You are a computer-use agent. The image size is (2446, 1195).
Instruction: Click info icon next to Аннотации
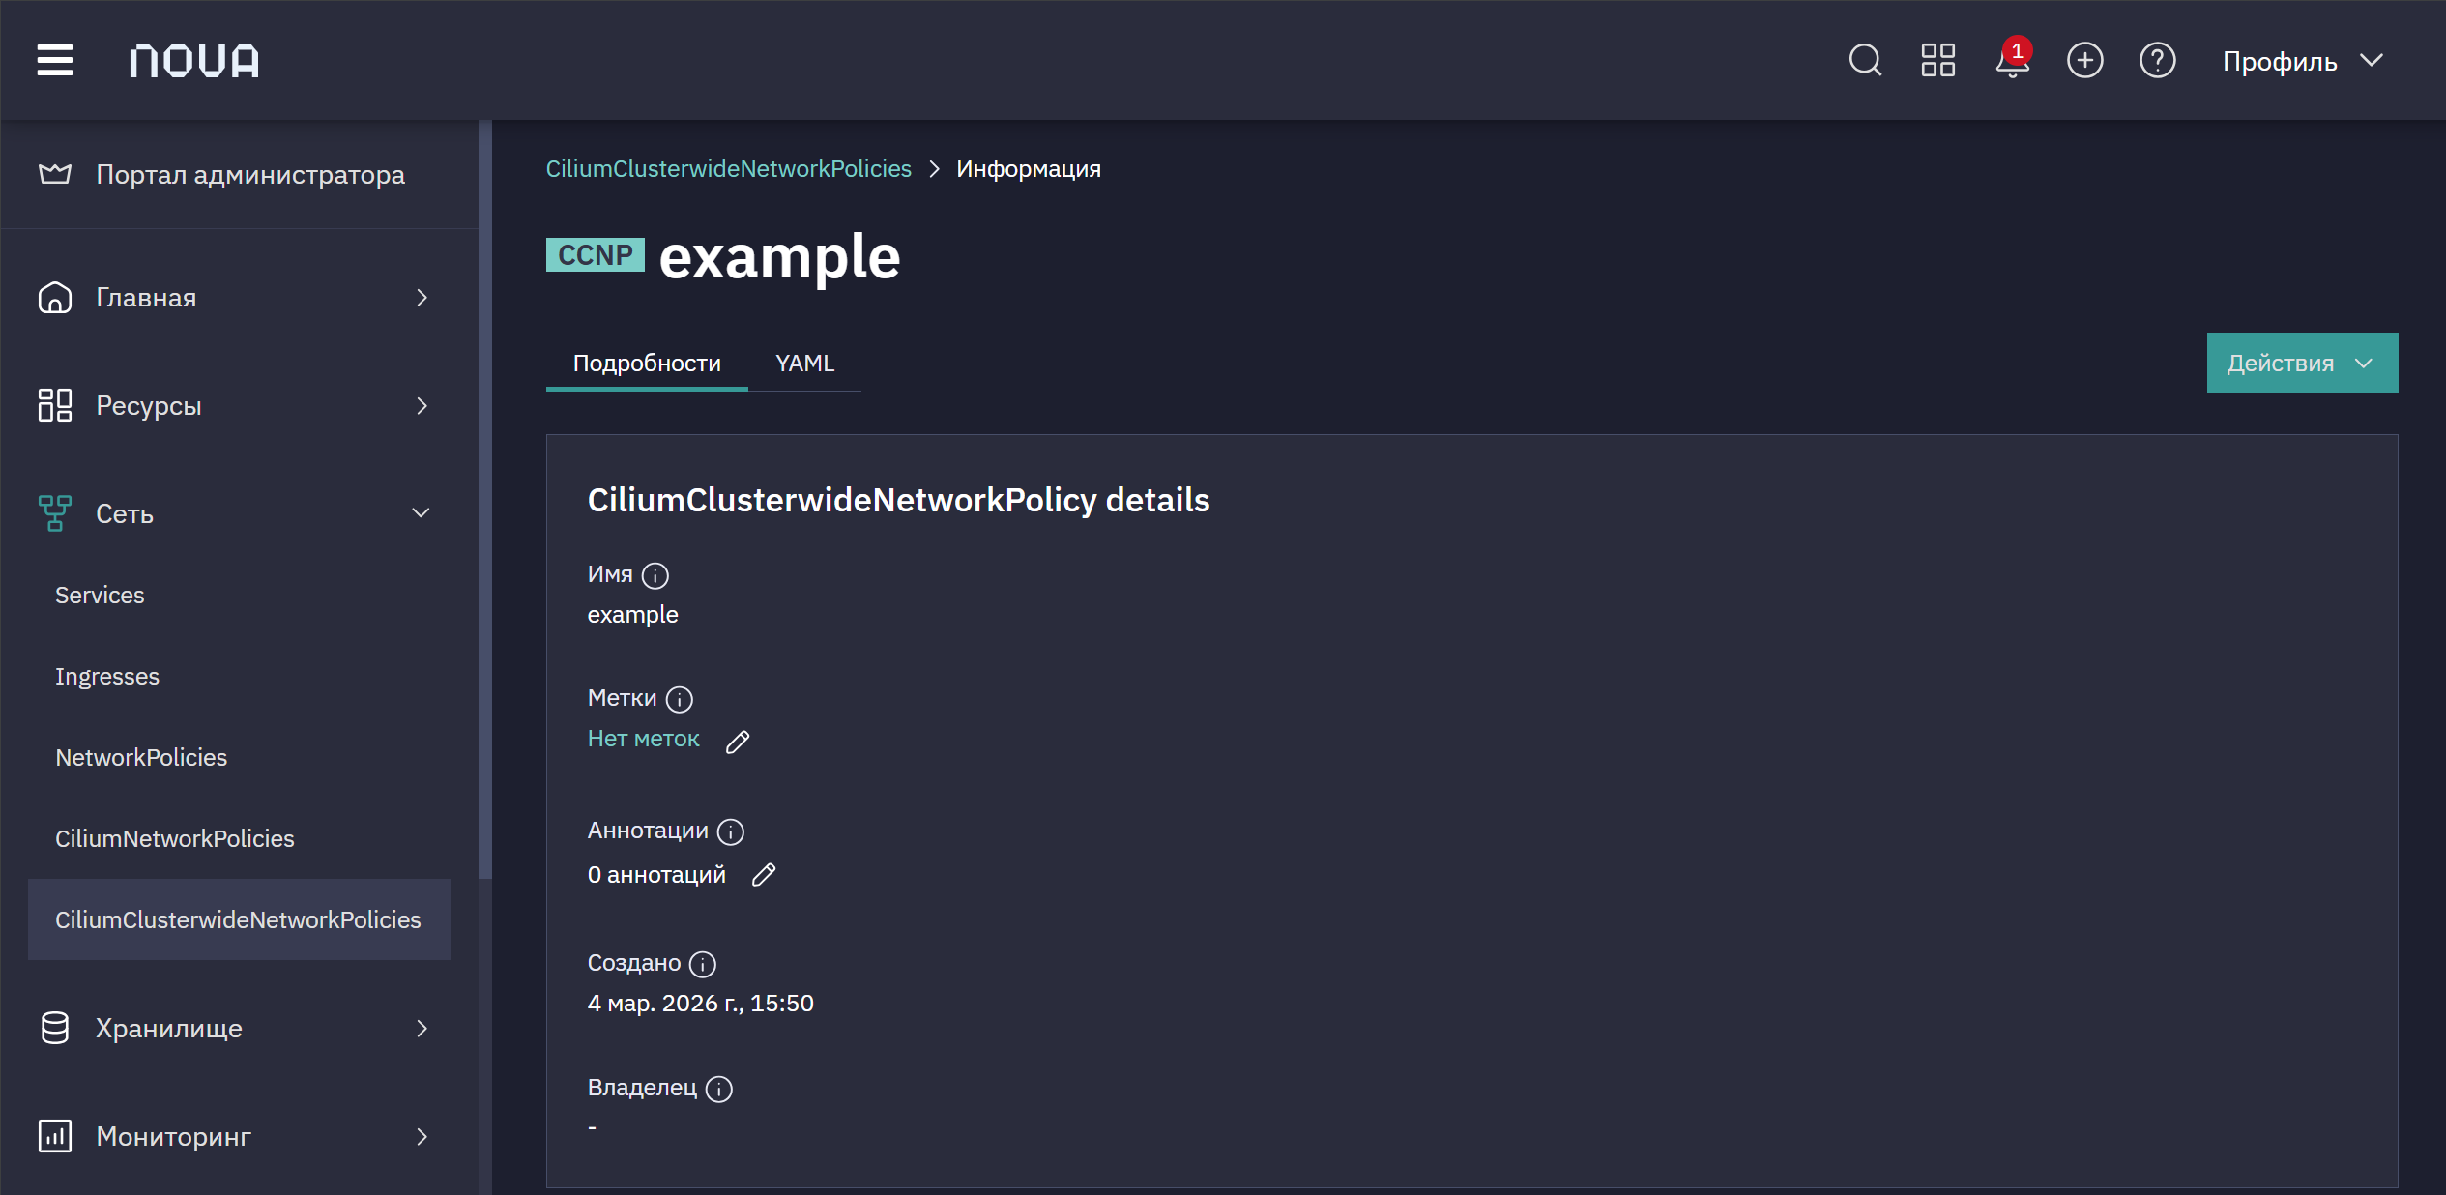[731, 831]
